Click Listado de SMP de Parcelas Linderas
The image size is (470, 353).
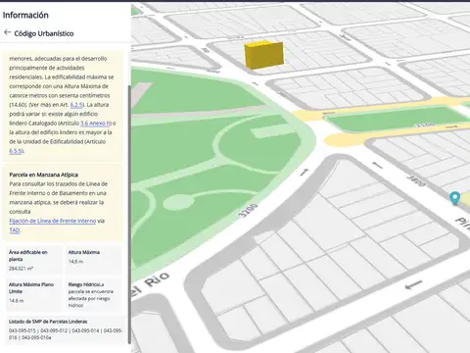(x=48, y=322)
